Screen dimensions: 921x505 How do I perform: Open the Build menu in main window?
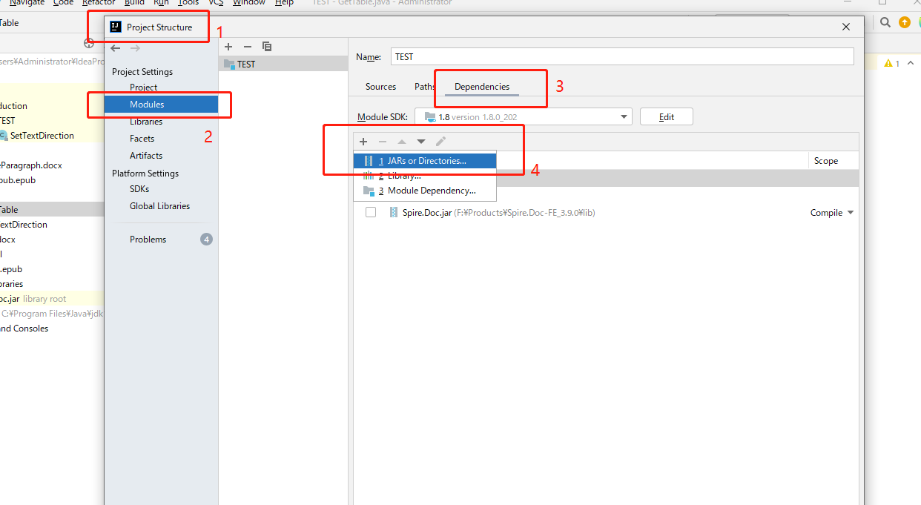point(134,3)
